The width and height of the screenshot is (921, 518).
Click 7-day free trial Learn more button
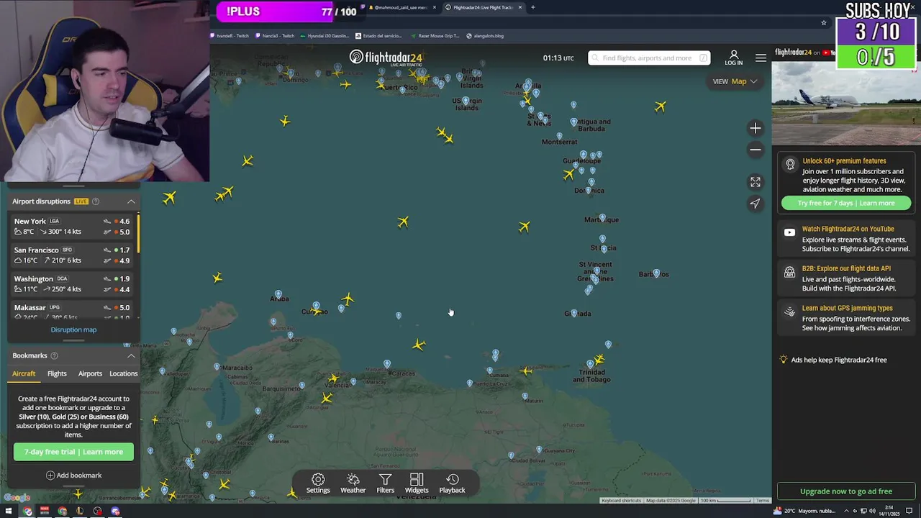coord(73,452)
